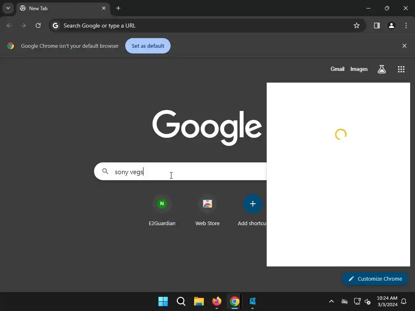Open Gmail link

(x=338, y=69)
